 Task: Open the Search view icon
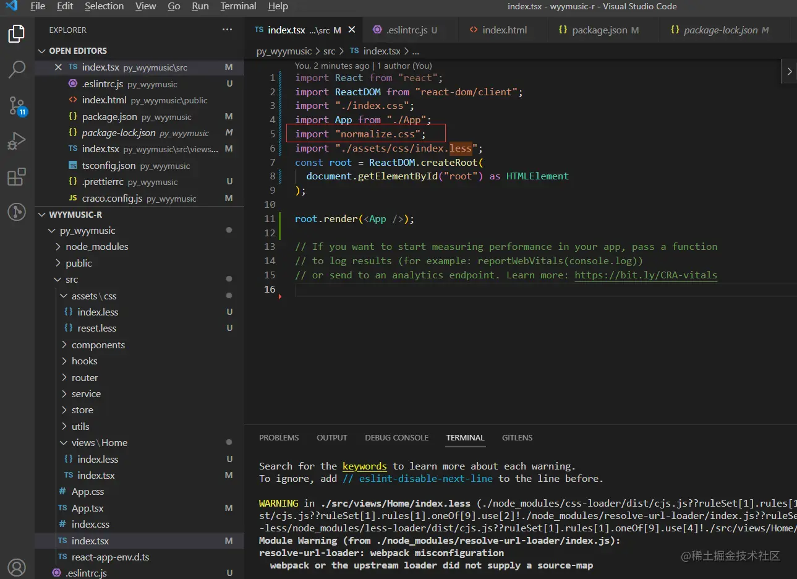17,69
